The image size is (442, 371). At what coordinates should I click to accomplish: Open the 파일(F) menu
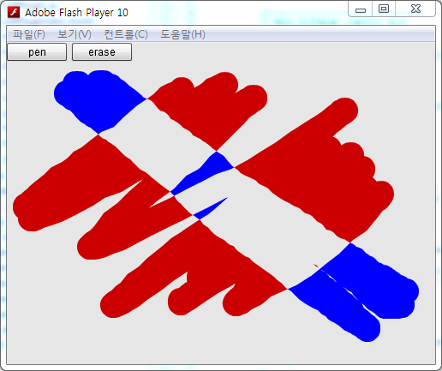29,34
